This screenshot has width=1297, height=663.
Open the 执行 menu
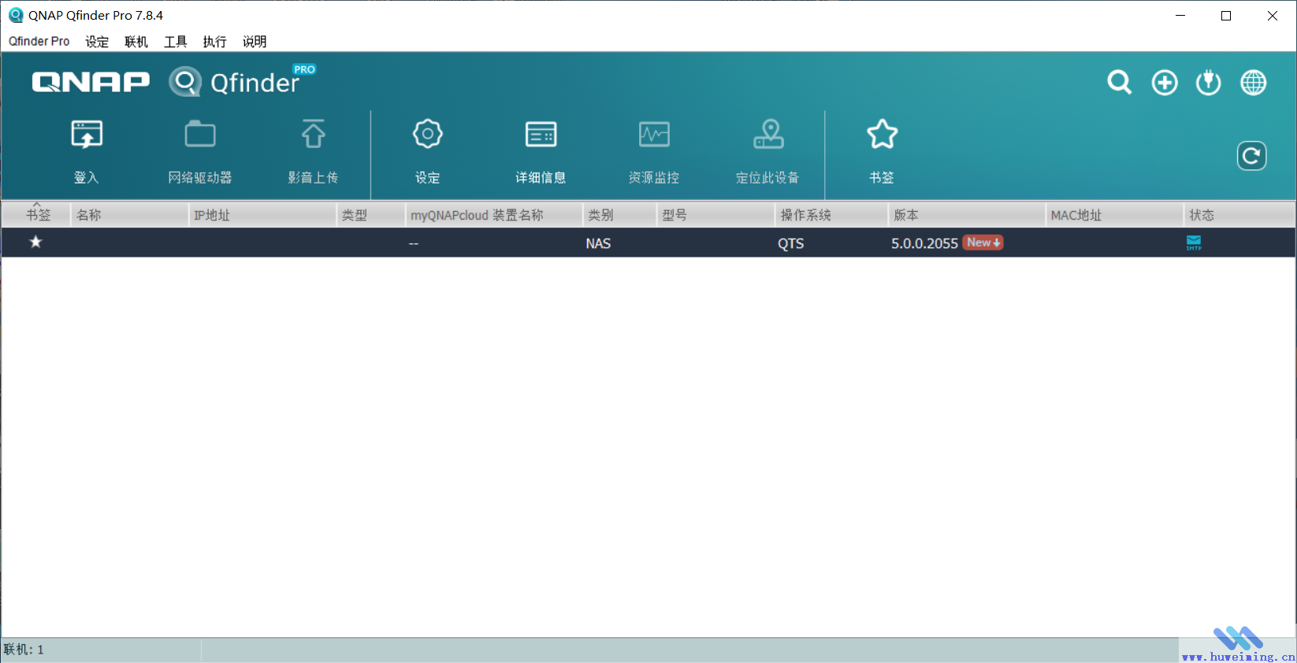tap(214, 41)
